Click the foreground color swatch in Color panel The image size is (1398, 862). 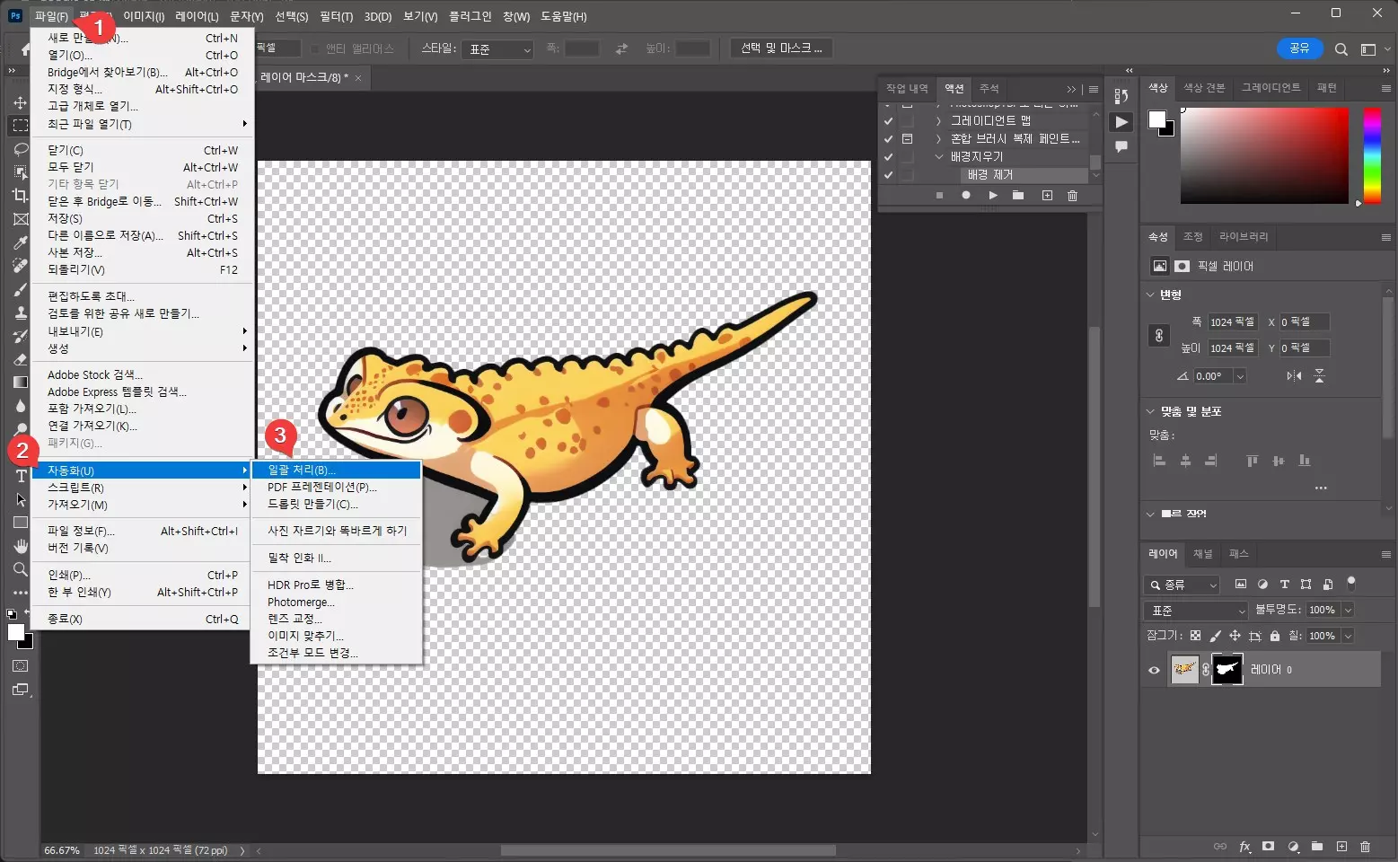click(x=1157, y=119)
